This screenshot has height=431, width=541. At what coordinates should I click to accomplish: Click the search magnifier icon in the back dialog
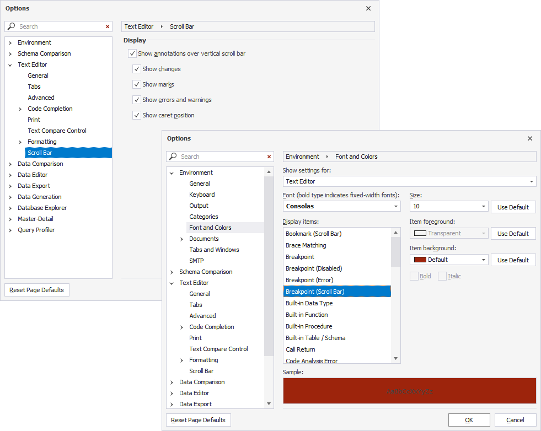[x=12, y=26]
